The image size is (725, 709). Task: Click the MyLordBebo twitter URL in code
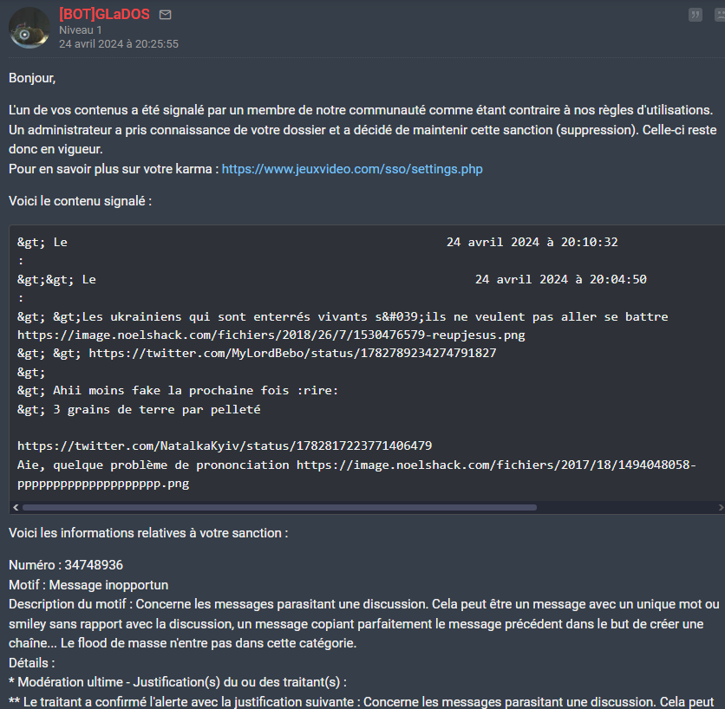(x=292, y=354)
